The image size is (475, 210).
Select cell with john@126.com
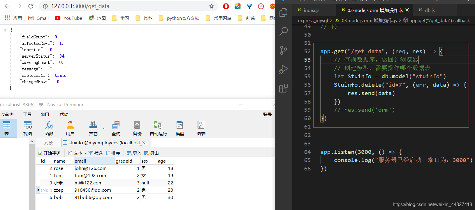click(94, 168)
